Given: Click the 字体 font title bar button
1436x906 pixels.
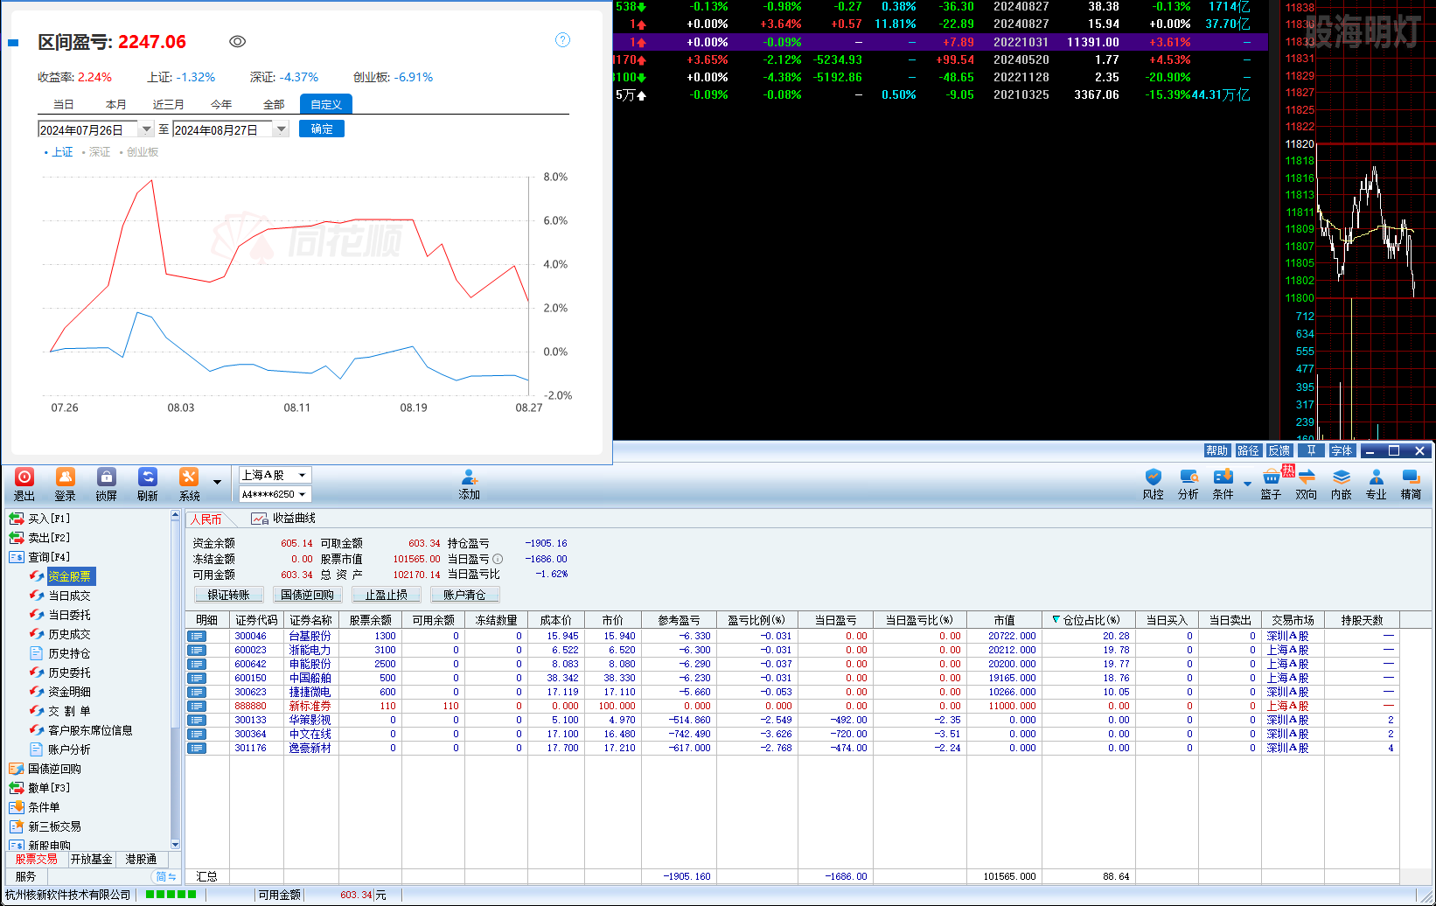Looking at the screenshot, I should [1342, 450].
